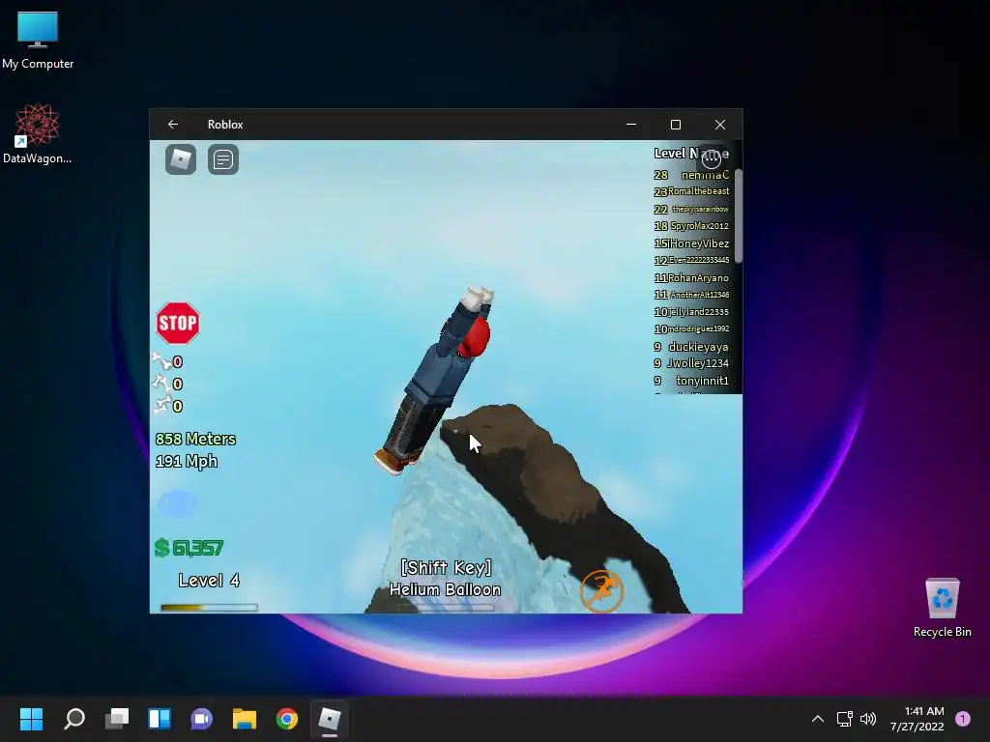Click the 858 Meters distance readout
The image size is (990, 742).
[195, 439]
